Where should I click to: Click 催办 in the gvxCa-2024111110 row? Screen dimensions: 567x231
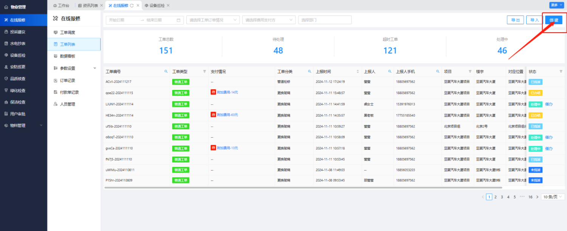tap(549, 148)
